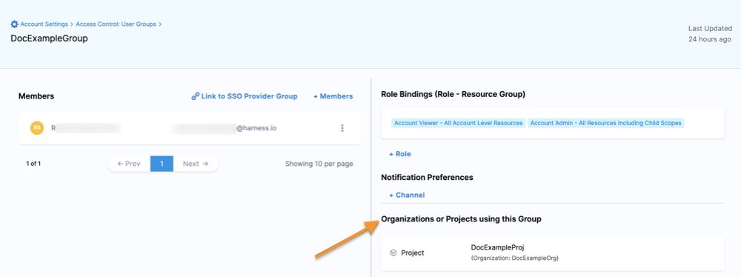Click Account Viewer - All Account Level Resources tag
The image size is (741, 277).
coord(459,123)
